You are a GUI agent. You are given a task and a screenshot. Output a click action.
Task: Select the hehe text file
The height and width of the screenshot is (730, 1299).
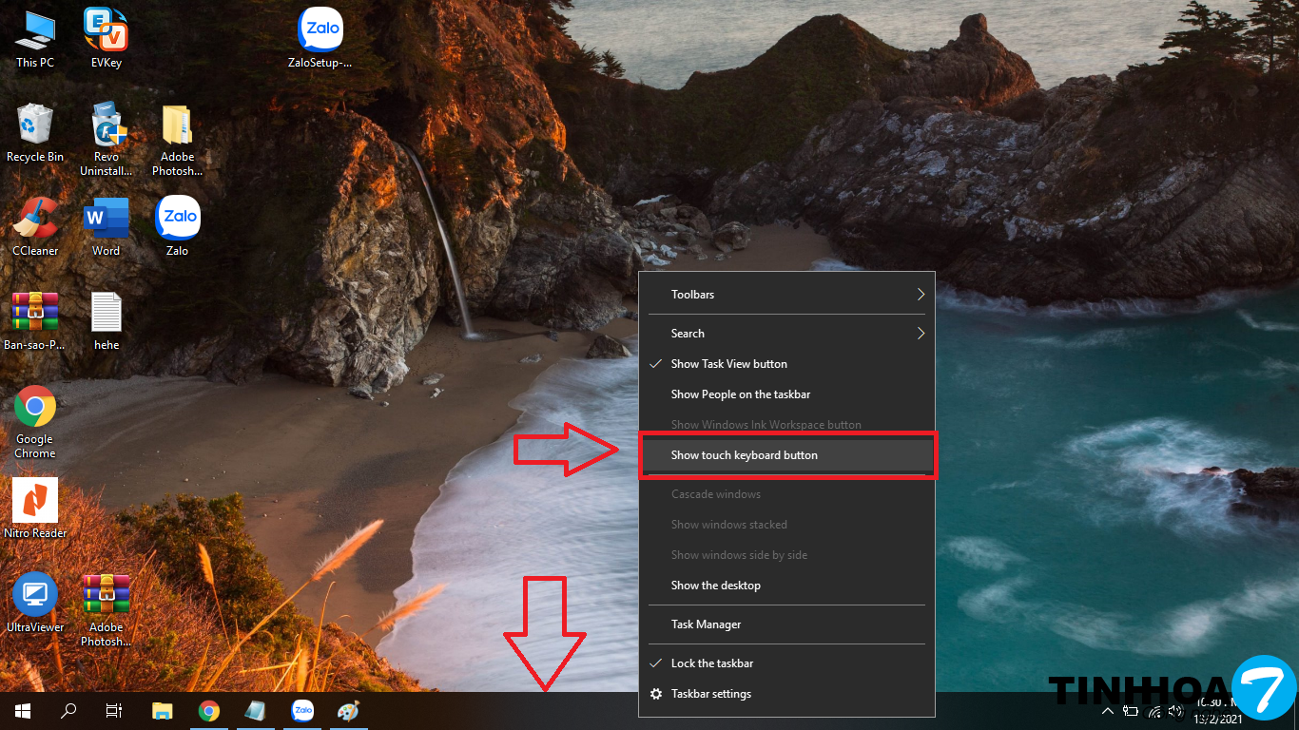(106, 319)
